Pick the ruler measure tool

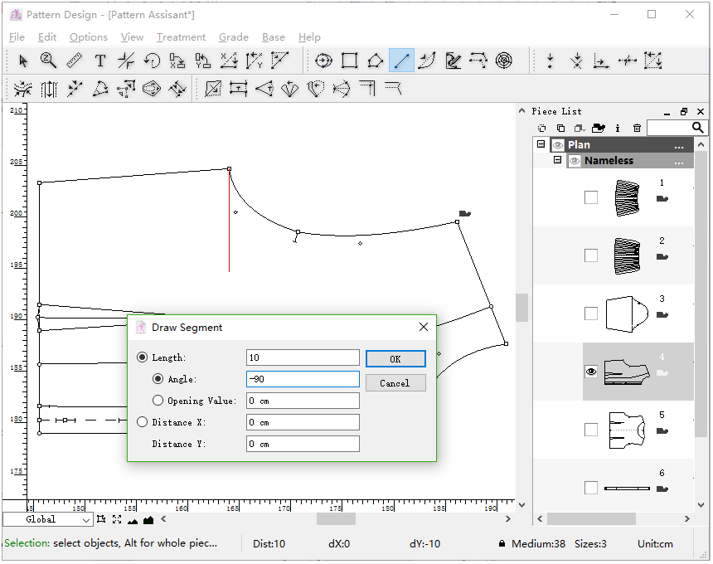pyautogui.click(x=75, y=61)
